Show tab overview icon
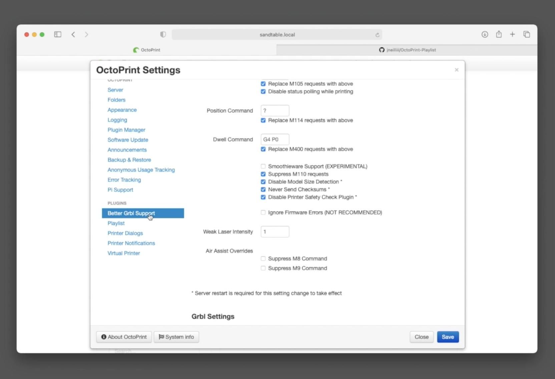The width and height of the screenshot is (555, 379). [x=527, y=34]
